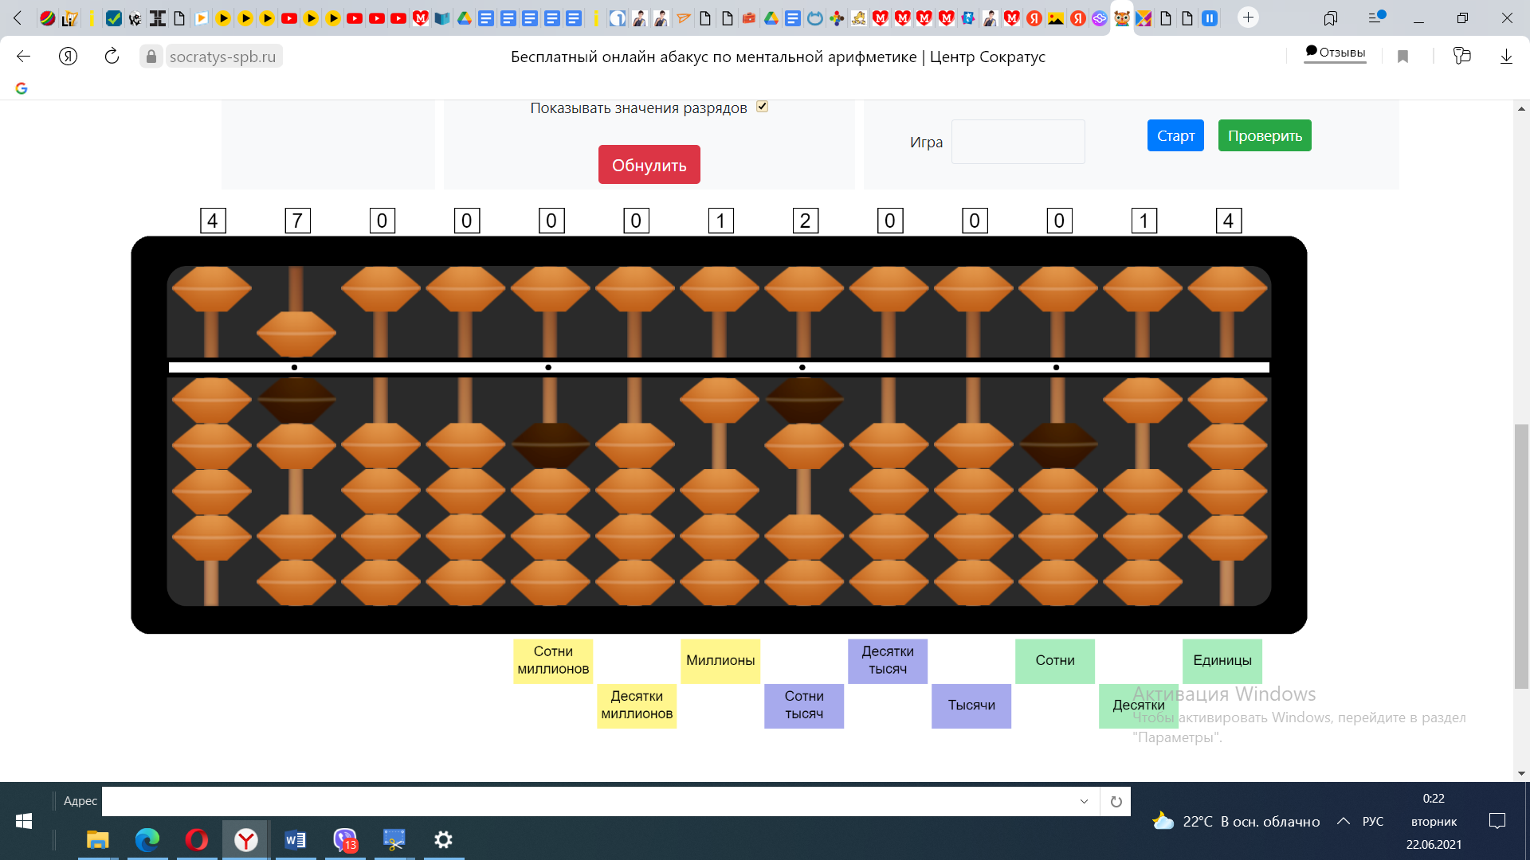Switch to the tab with blue book icon
The height and width of the screenshot is (860, 1530).
[x=442, y=18]
